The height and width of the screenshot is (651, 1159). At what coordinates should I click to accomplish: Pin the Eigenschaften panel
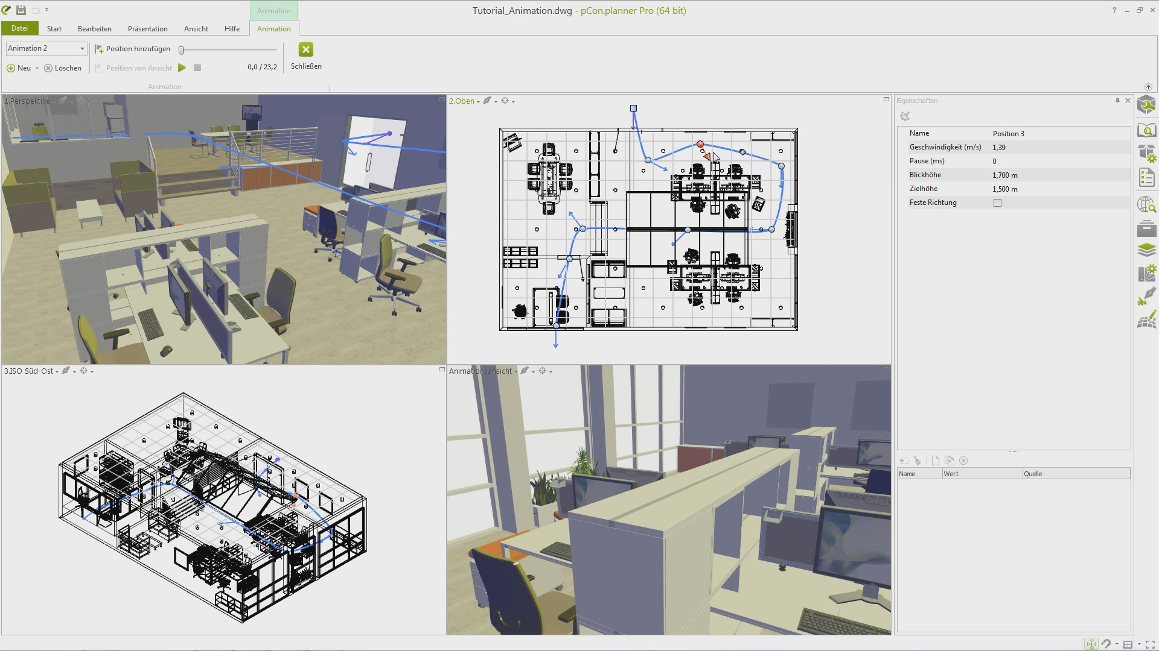tap(1117, 101)
